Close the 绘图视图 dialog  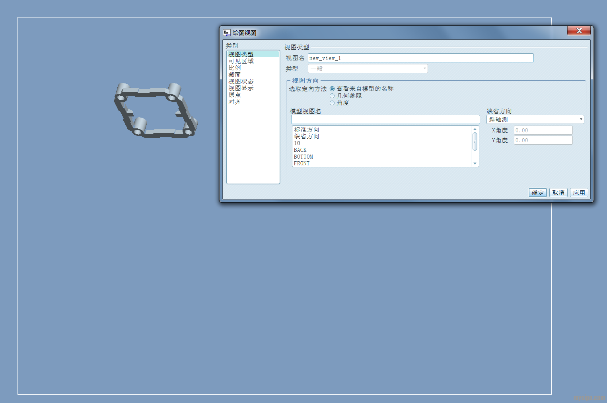[579, 31]
